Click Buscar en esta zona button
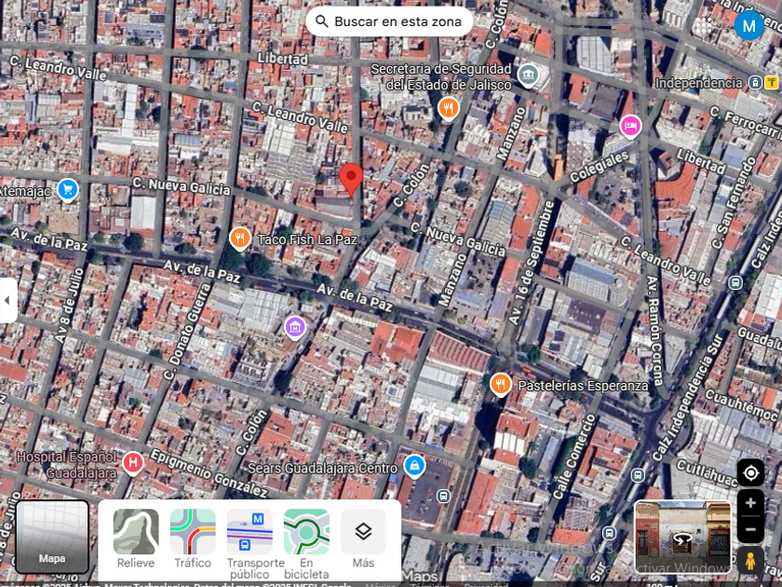This screenshot has height=587, width=782. [389, 21]
